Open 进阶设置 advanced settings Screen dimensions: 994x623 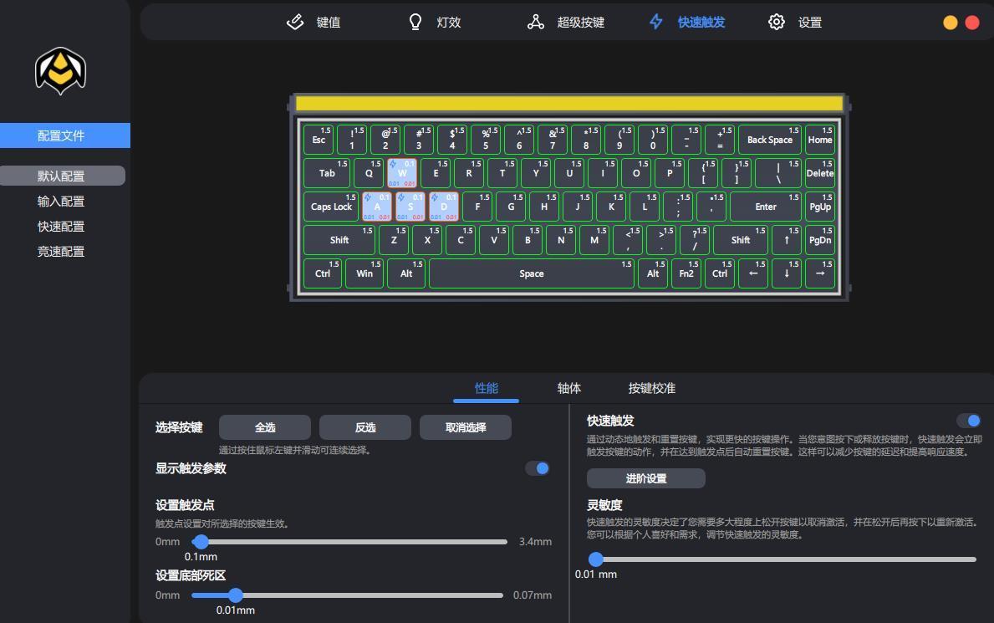click(x=645, y=477)
